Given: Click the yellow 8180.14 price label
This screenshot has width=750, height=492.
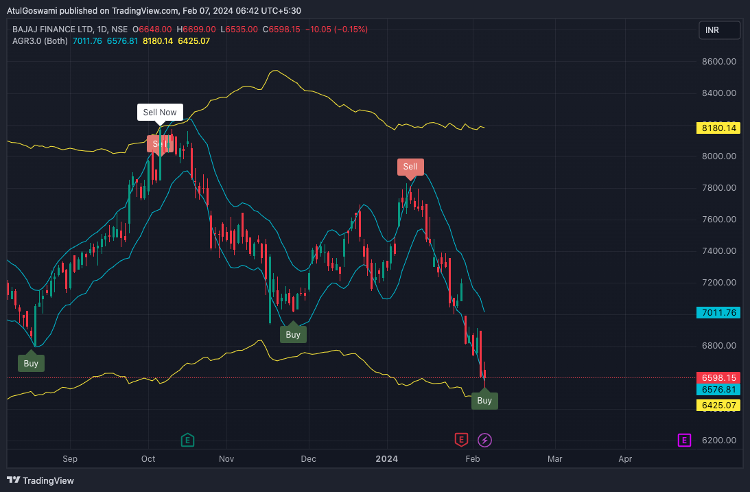Looking at the screenshot, I should point(718,128).
